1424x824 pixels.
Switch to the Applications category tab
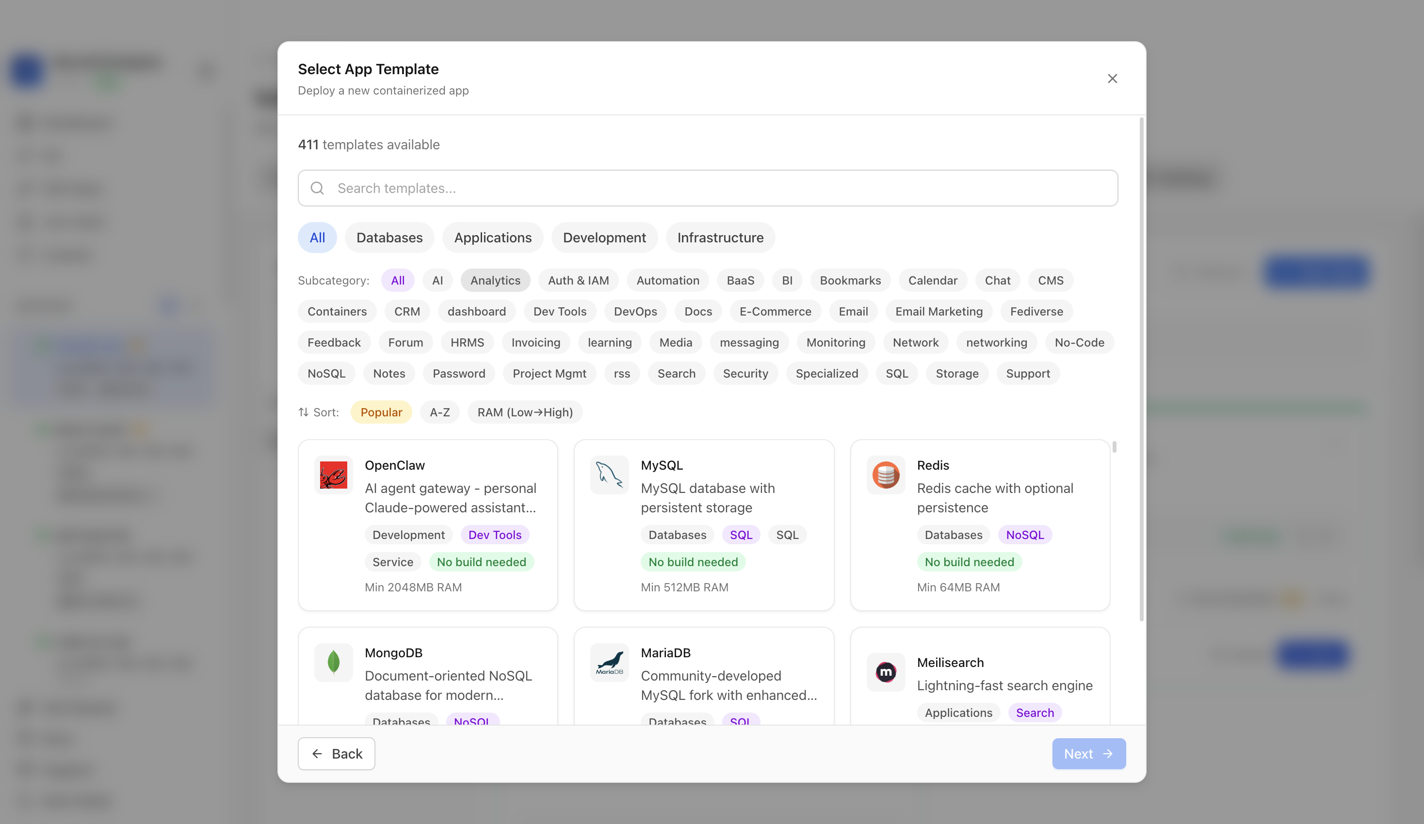click(x=493, y=237)
